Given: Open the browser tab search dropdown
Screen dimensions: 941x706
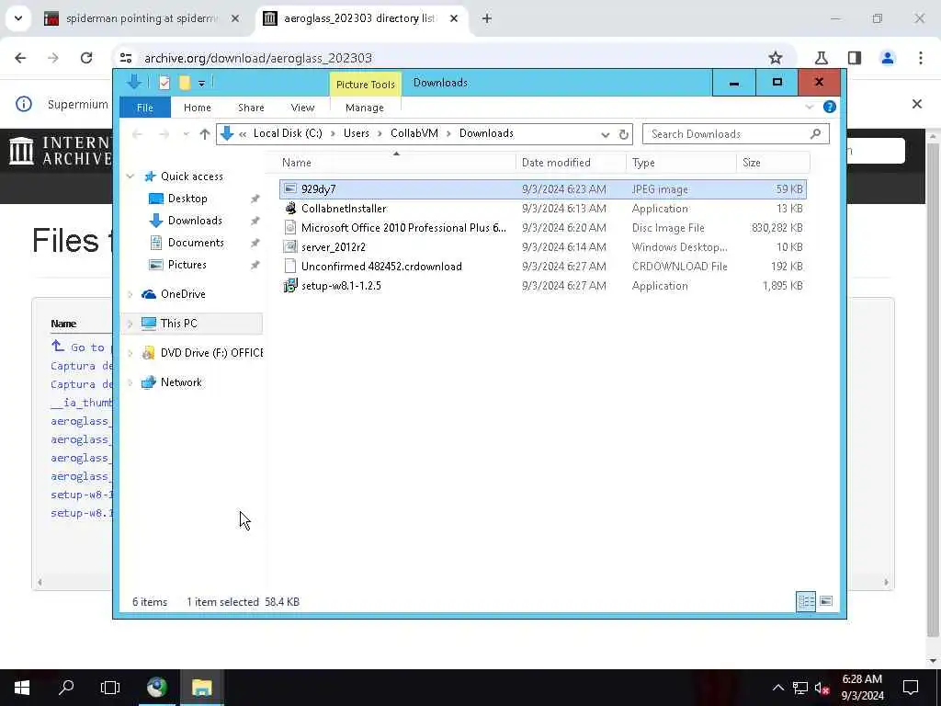Looking at the screenshot, I should [x=18, y=18].
